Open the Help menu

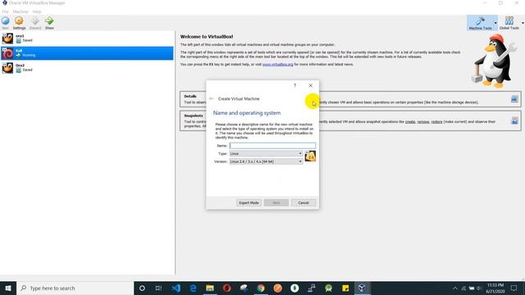[x=37, y=11]
